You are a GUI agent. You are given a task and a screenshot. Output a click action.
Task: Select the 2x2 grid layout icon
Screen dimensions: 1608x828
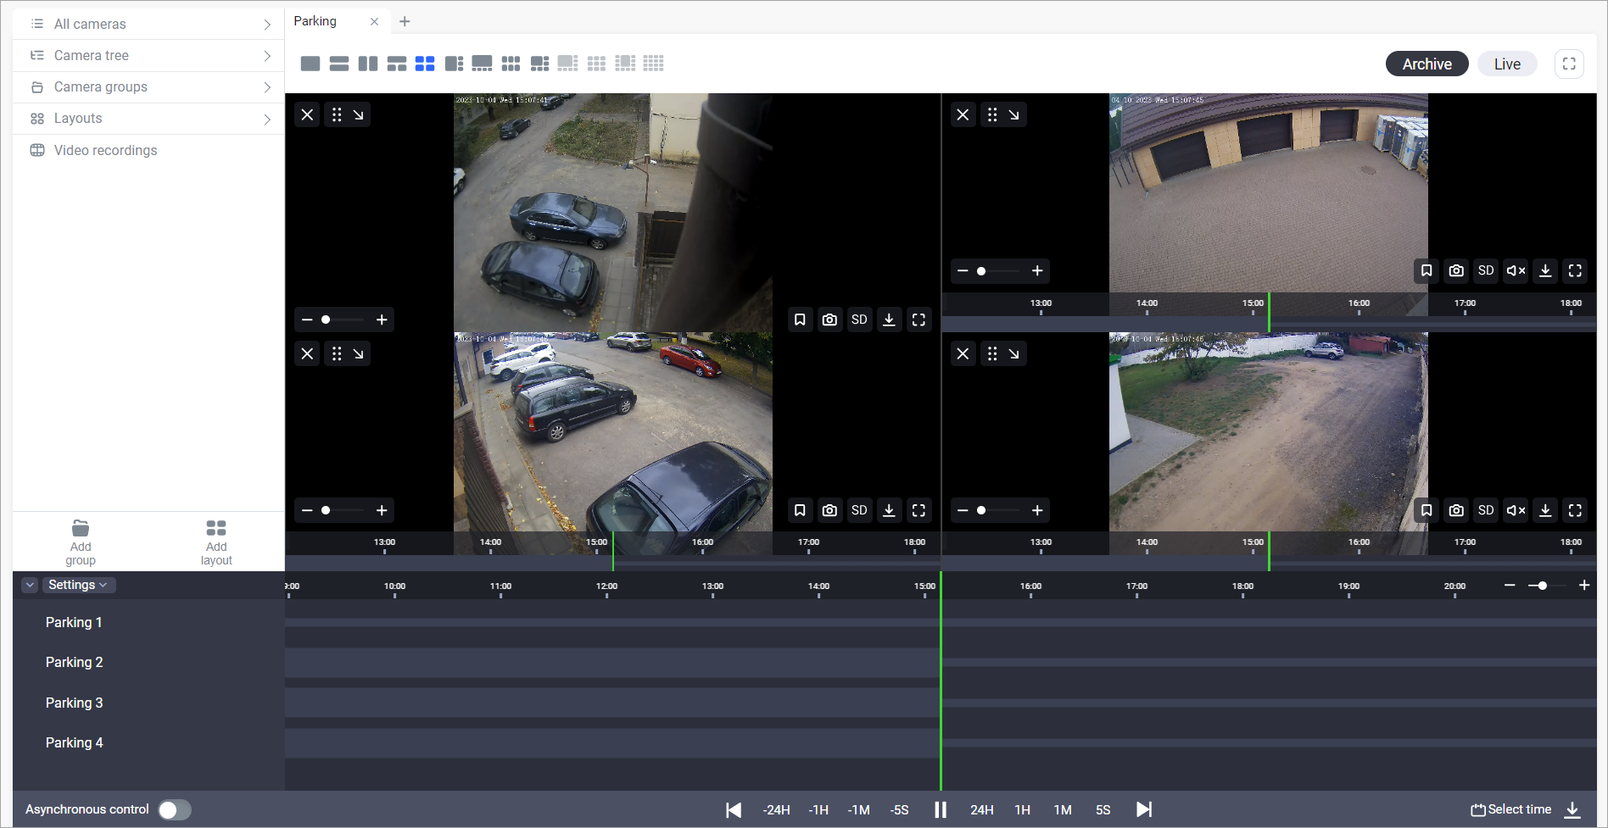click(x=425, y=64)
